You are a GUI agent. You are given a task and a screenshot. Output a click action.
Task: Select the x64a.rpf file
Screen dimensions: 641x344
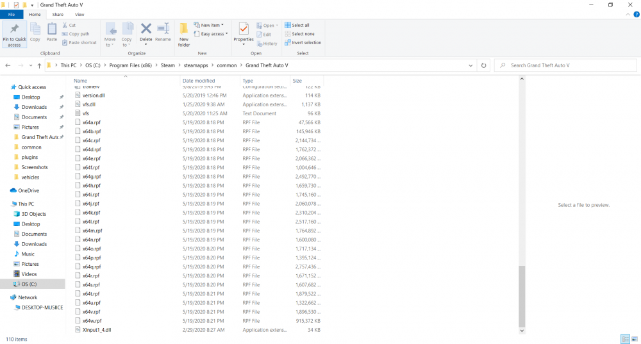(92, 122)
